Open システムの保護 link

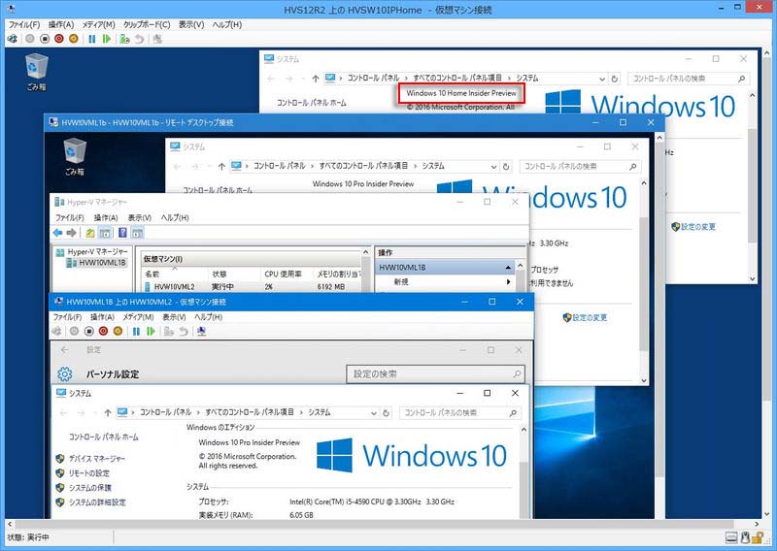tap(89, 488)
